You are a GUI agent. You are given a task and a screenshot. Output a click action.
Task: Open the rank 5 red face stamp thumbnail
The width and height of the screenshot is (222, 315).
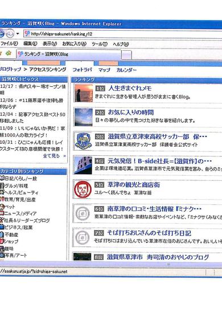coord(83,189)
